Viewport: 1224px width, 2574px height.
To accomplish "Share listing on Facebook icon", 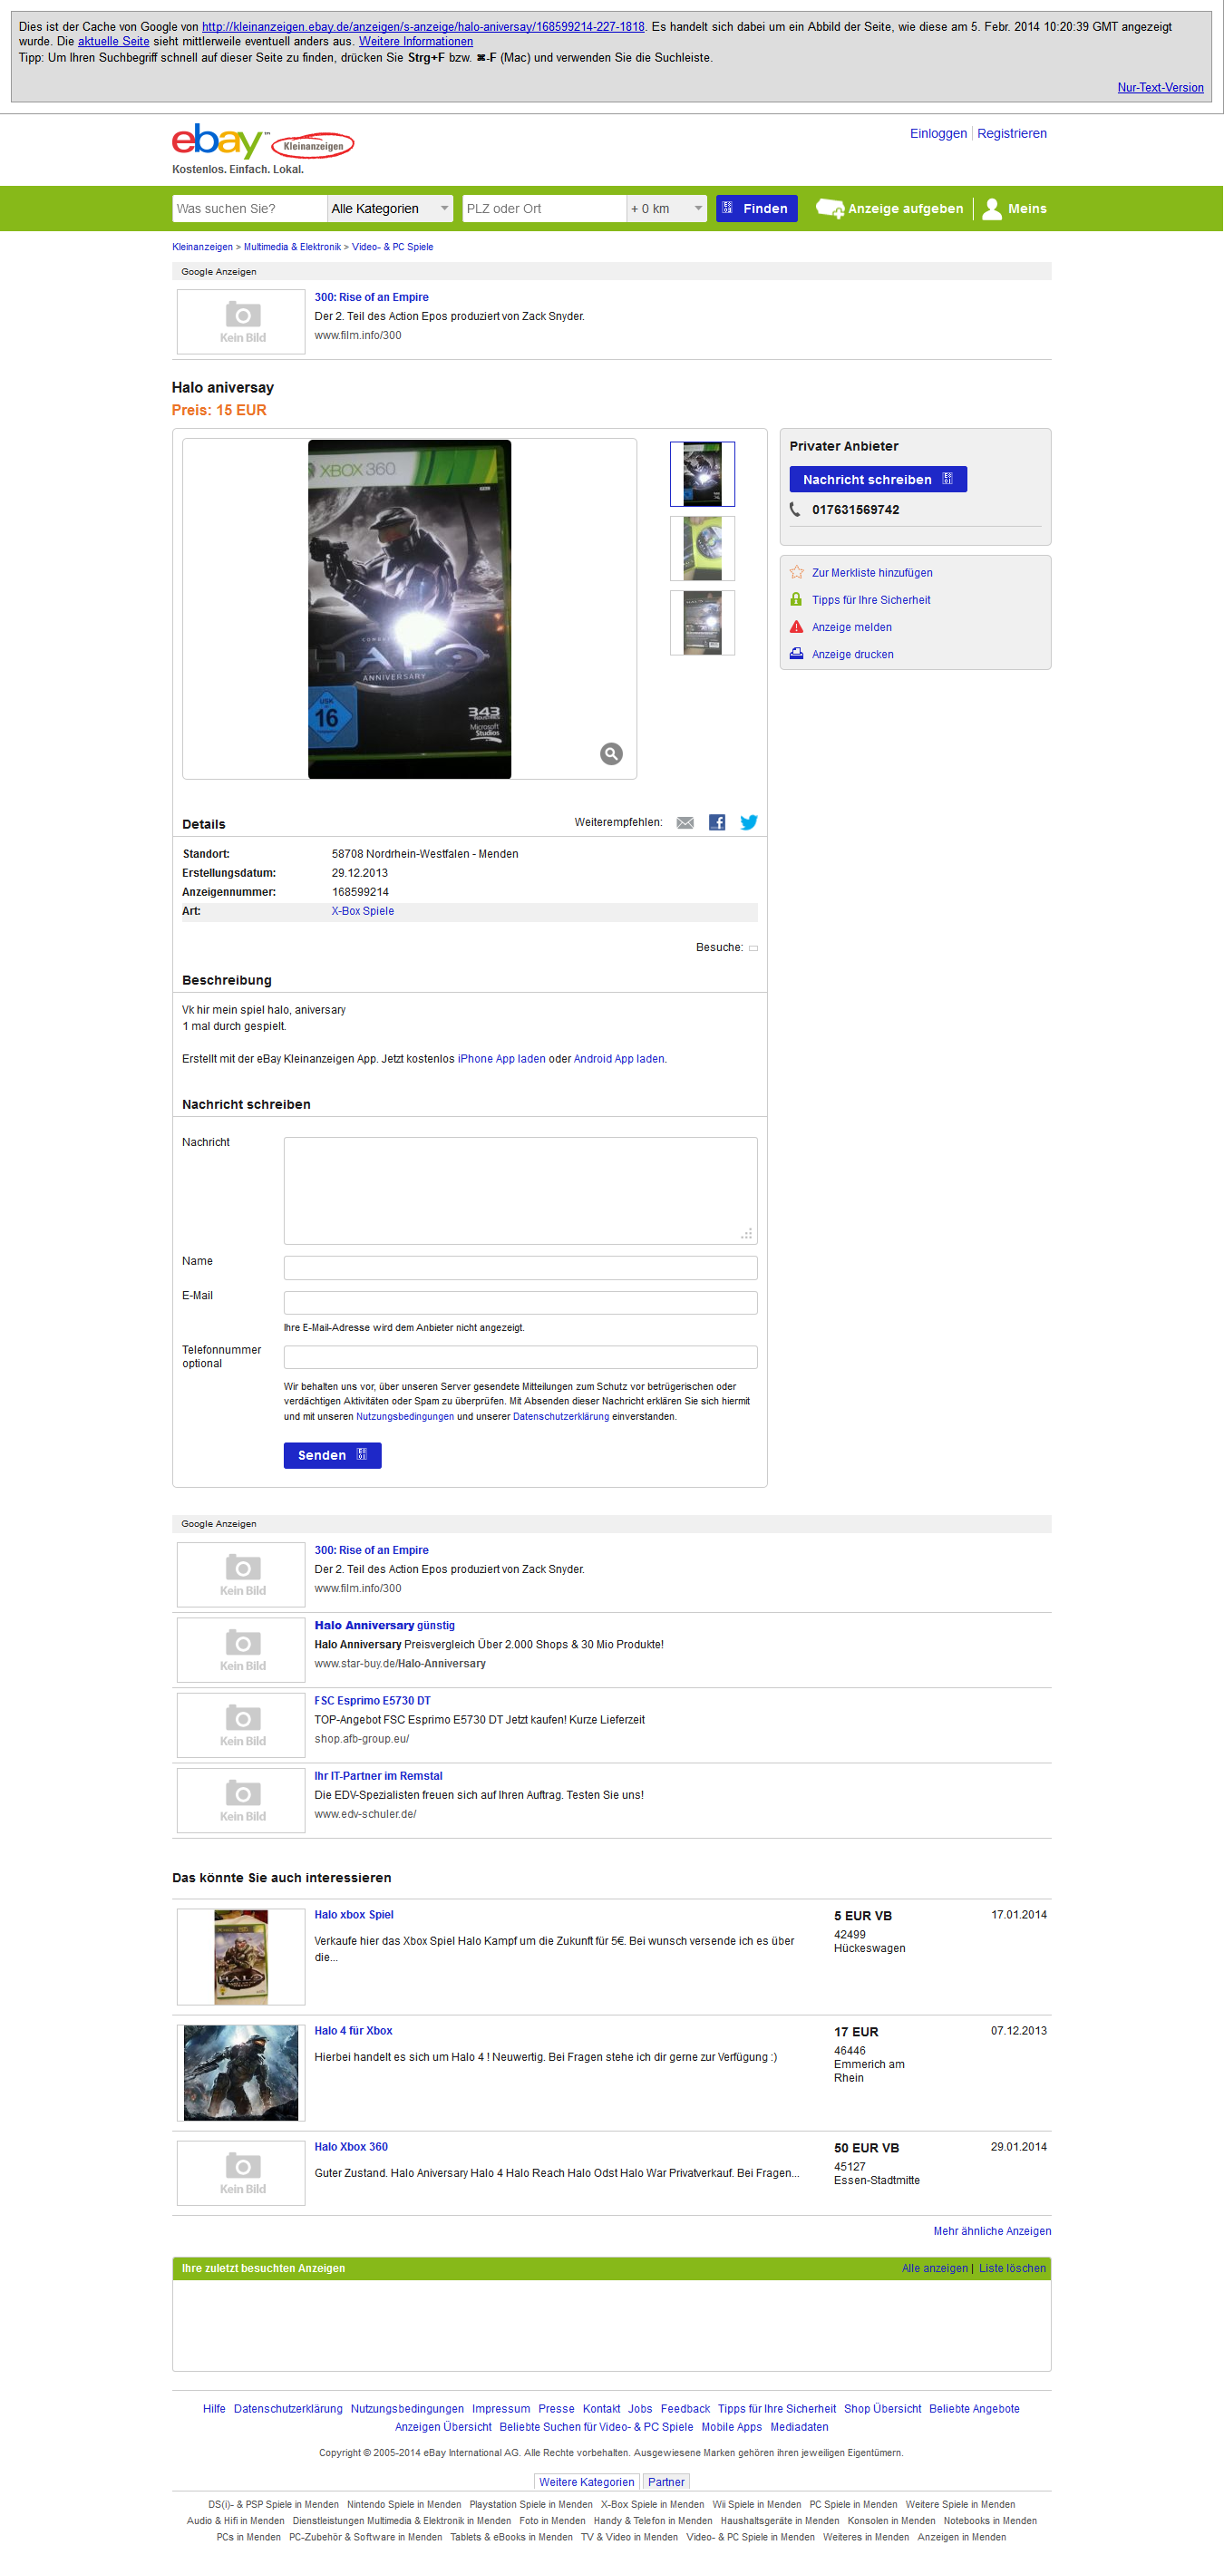I will point(716,822).
